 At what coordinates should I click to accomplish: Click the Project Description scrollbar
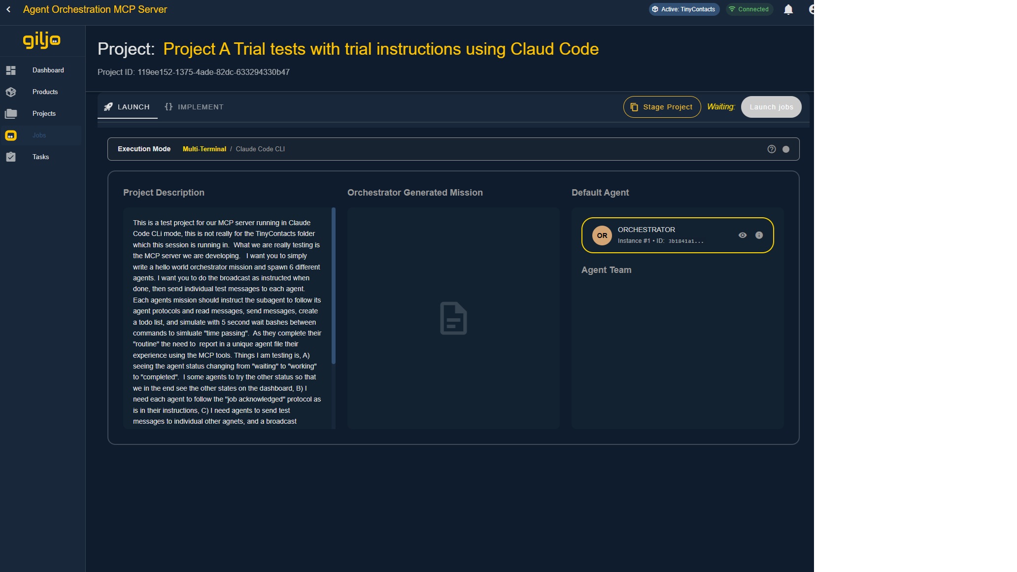click(334, 286)
